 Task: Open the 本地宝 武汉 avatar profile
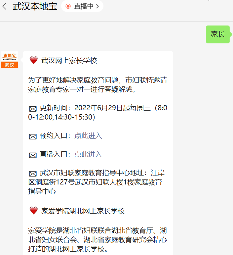(x=9, y=60)
